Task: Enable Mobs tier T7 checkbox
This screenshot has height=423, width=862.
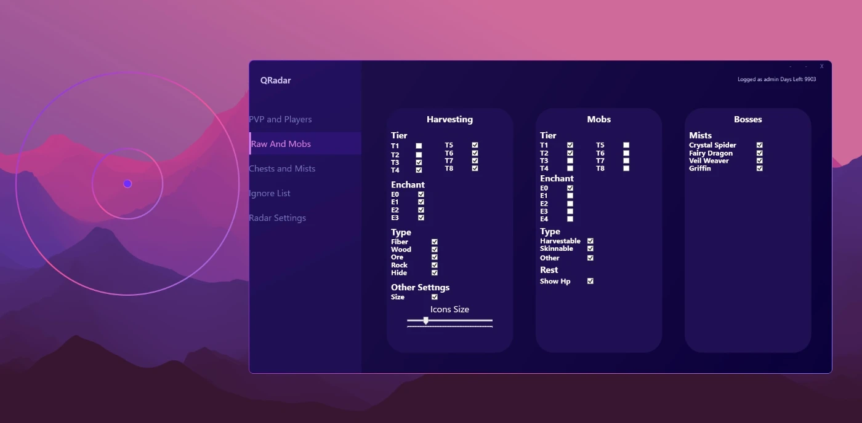Action: pyautogui.click(x=626, y=160)
